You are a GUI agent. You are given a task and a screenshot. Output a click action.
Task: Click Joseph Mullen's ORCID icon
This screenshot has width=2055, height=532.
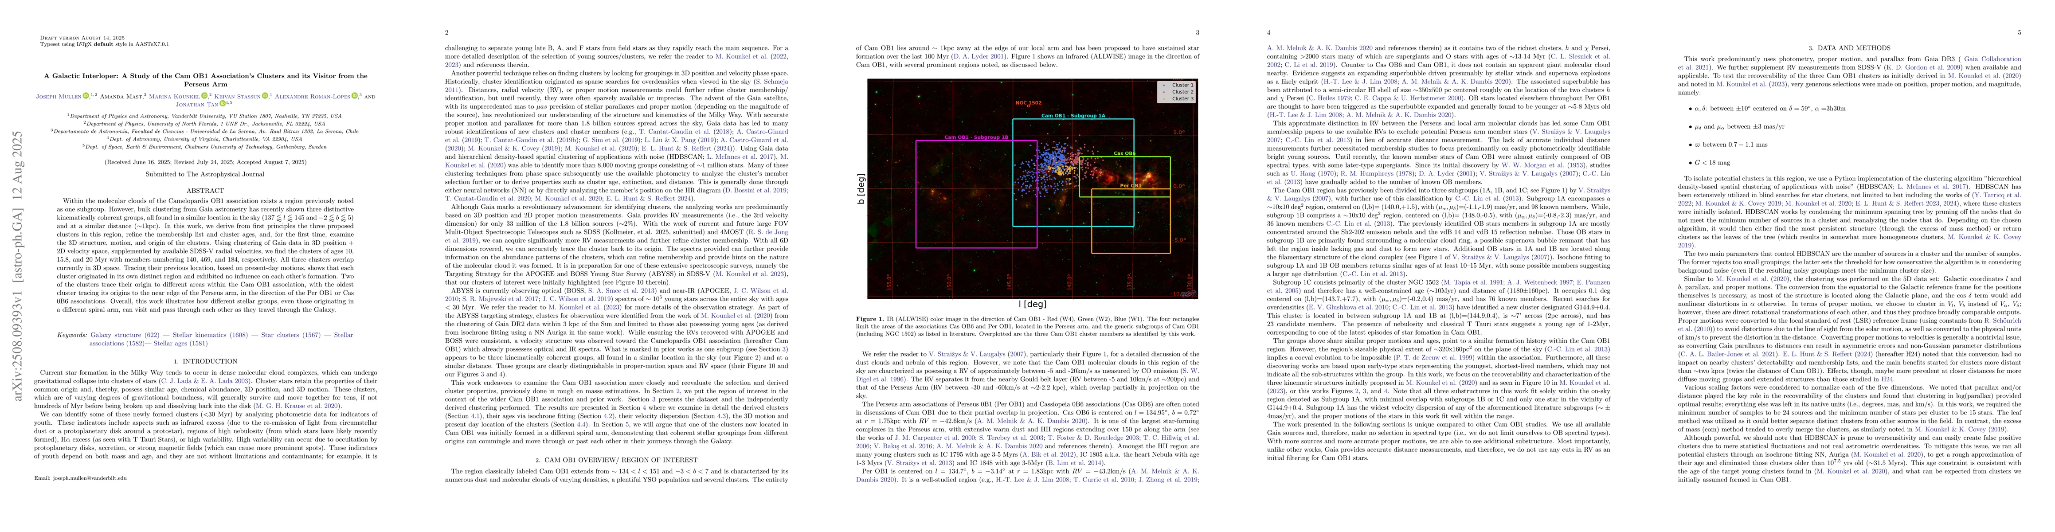(x=86, y=96)
